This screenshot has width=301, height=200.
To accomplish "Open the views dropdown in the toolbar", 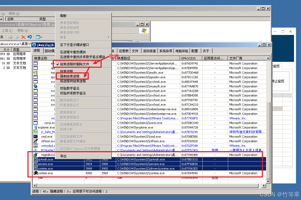I will pyautogui.click(x=39, y=37).
